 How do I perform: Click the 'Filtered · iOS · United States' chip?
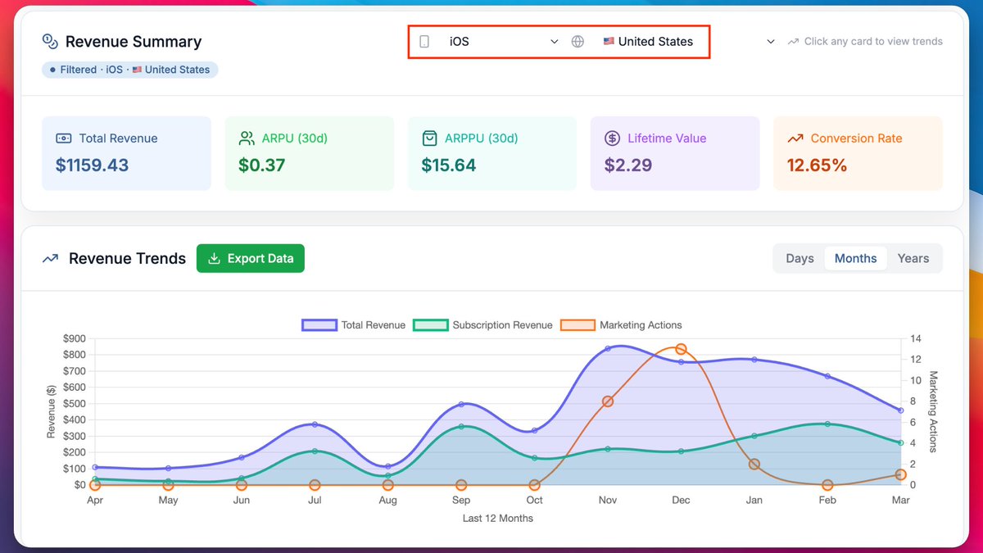[129, 70]
